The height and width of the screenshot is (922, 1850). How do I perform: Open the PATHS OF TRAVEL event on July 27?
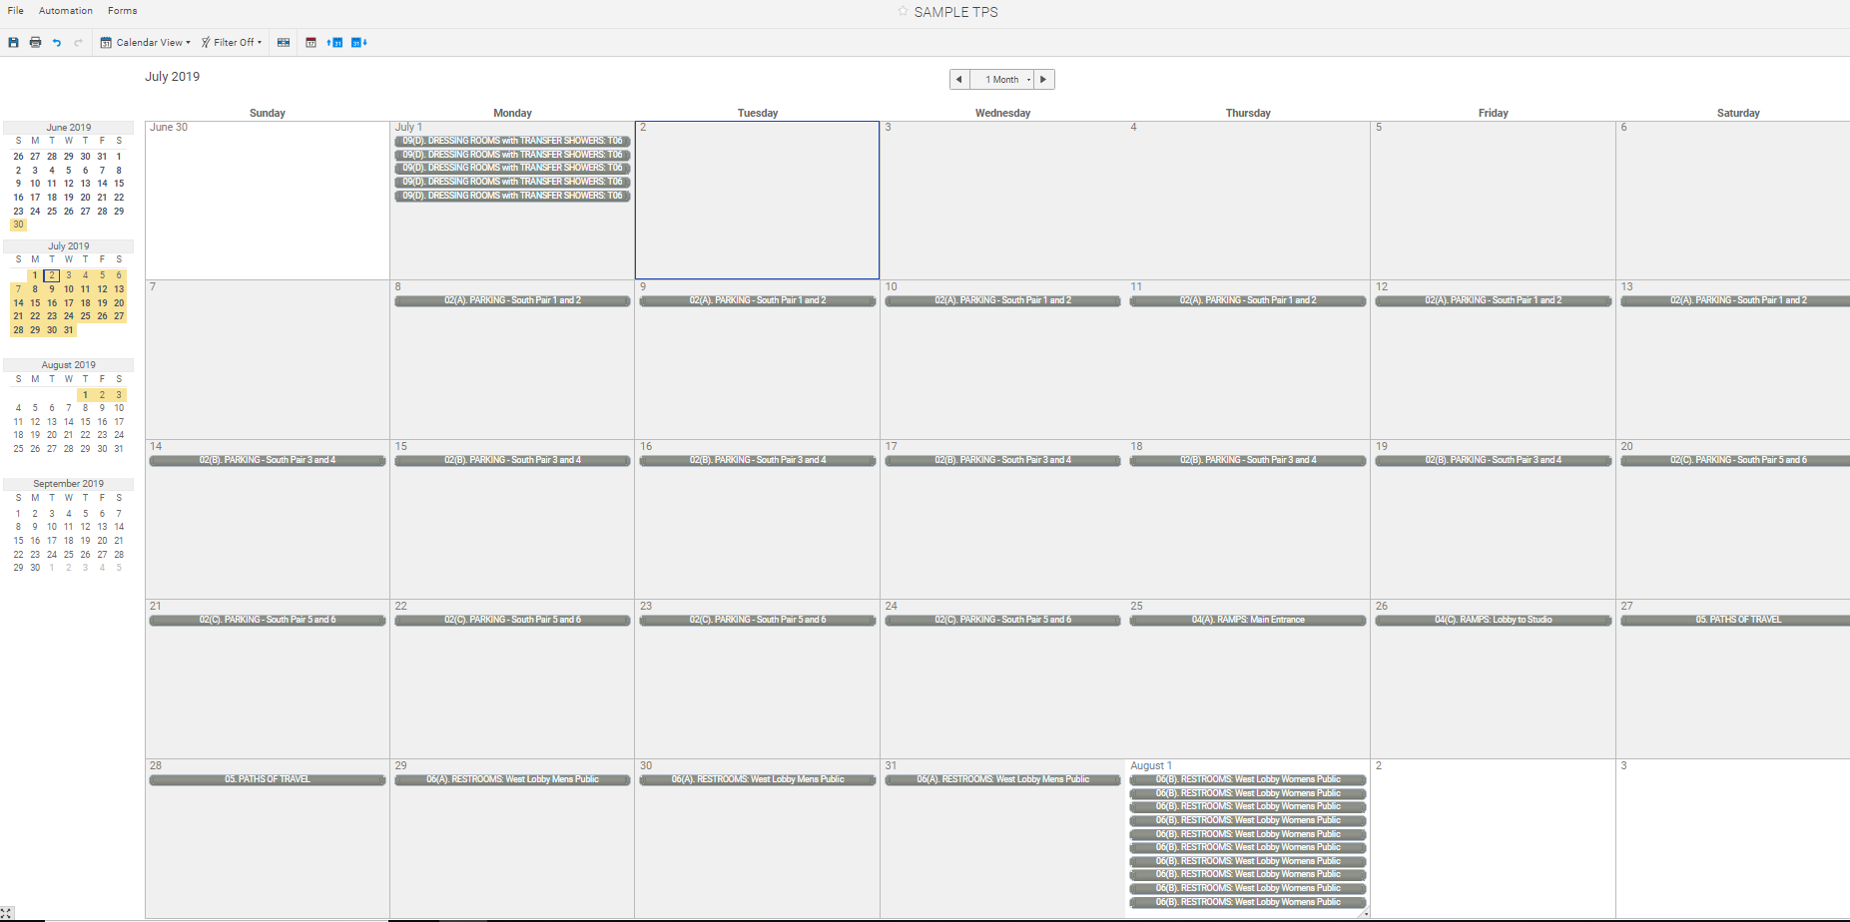1736,620
